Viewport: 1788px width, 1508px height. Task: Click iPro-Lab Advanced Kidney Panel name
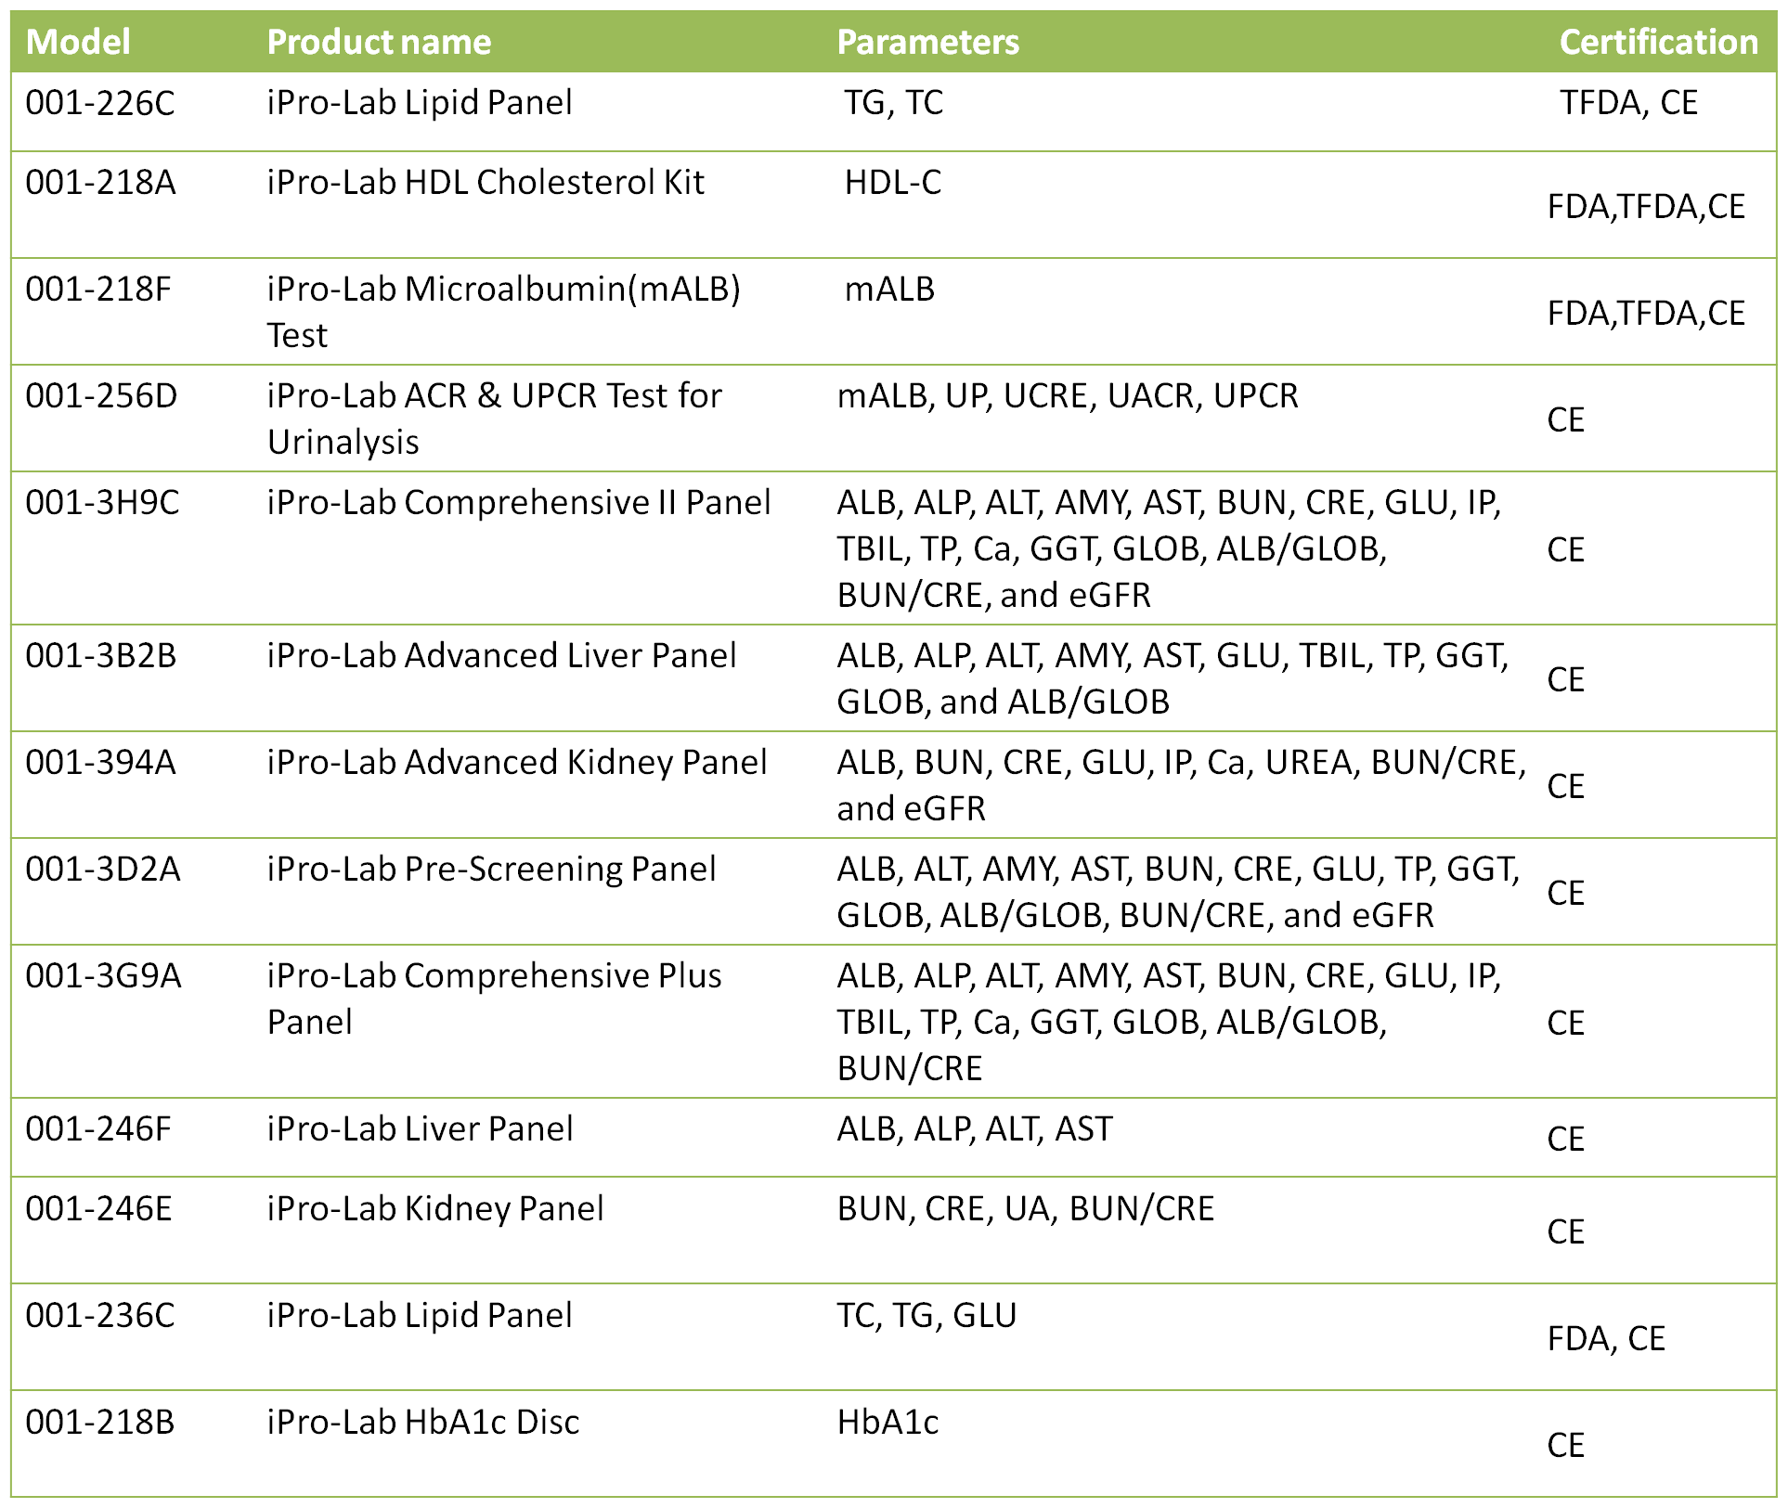point(517,763)
